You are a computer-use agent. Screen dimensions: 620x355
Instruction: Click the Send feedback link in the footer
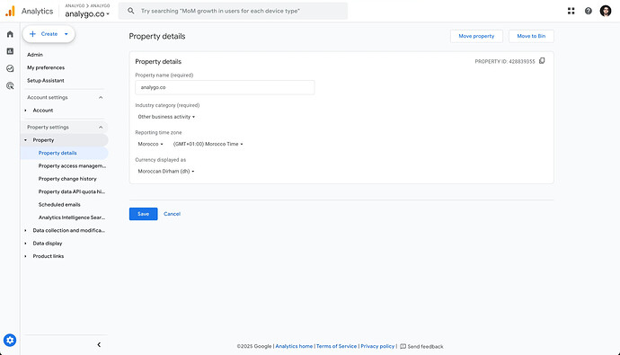tap(421, 346)
